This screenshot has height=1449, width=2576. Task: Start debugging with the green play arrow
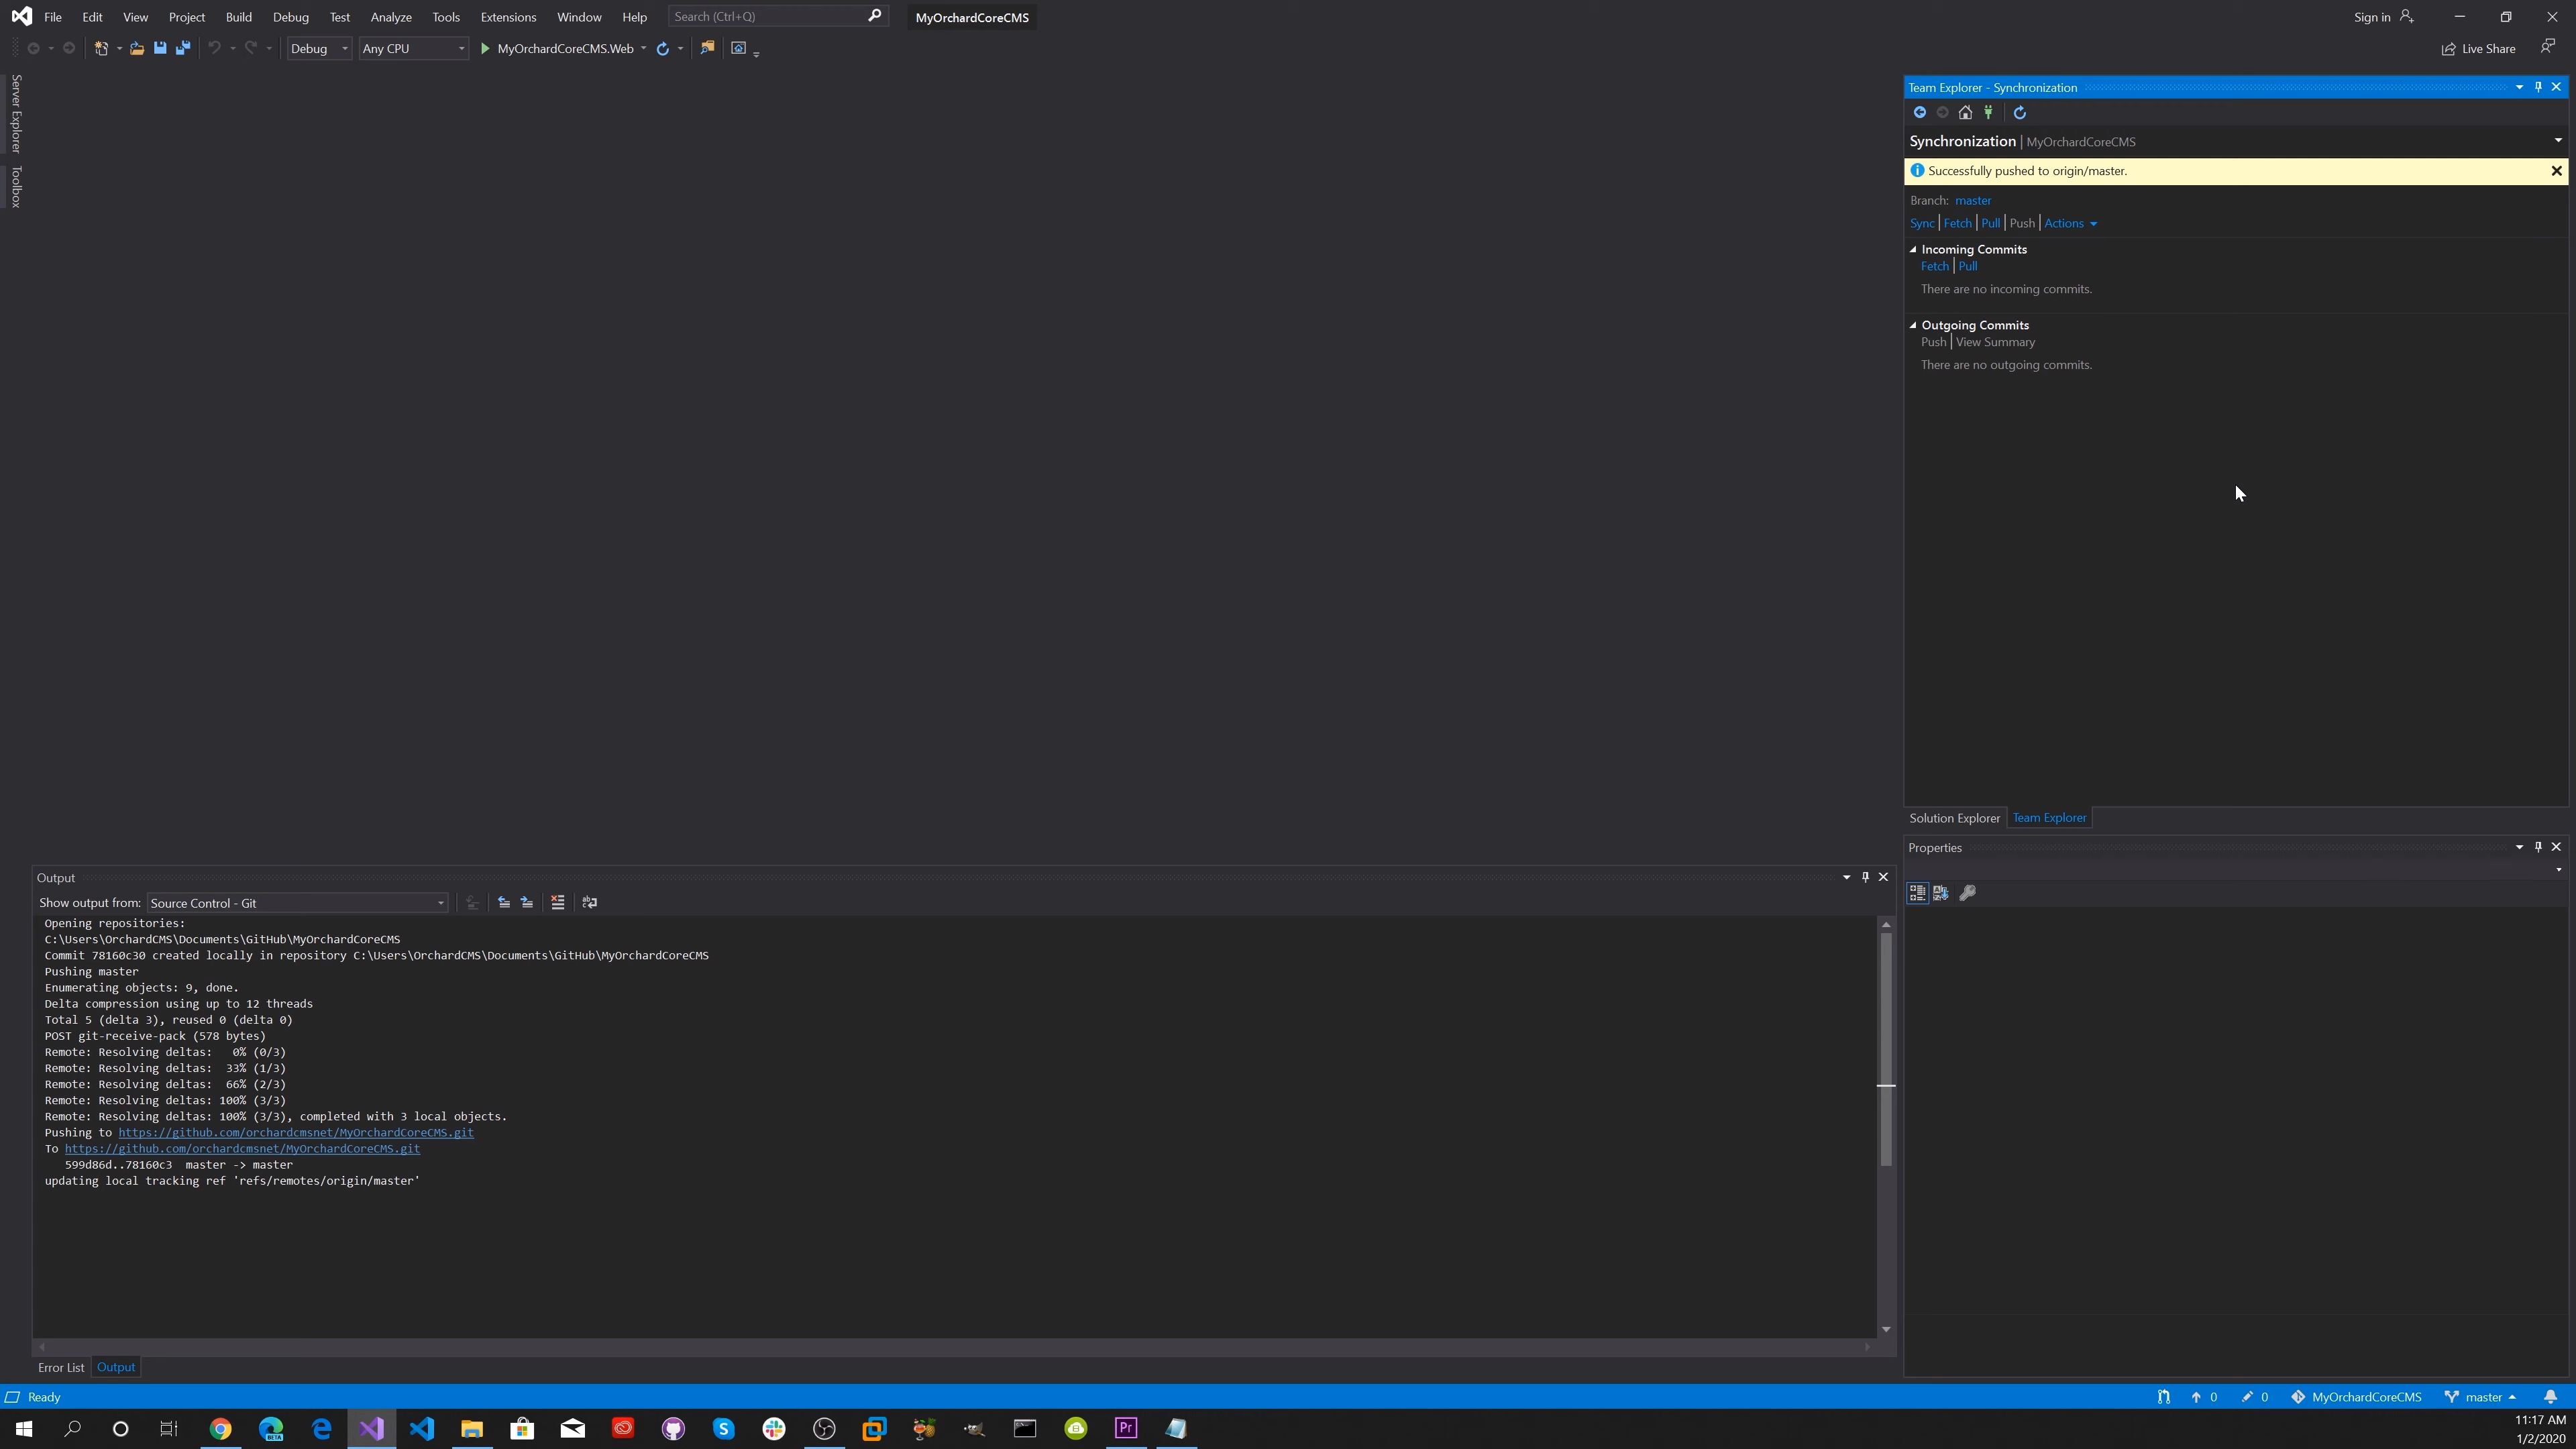pyautogui.click(x=485, y=48)
